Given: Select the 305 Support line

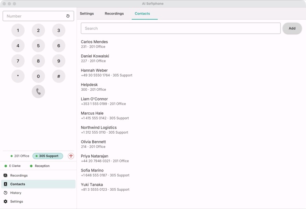Looking at the screenshot, I should [48, 156].
